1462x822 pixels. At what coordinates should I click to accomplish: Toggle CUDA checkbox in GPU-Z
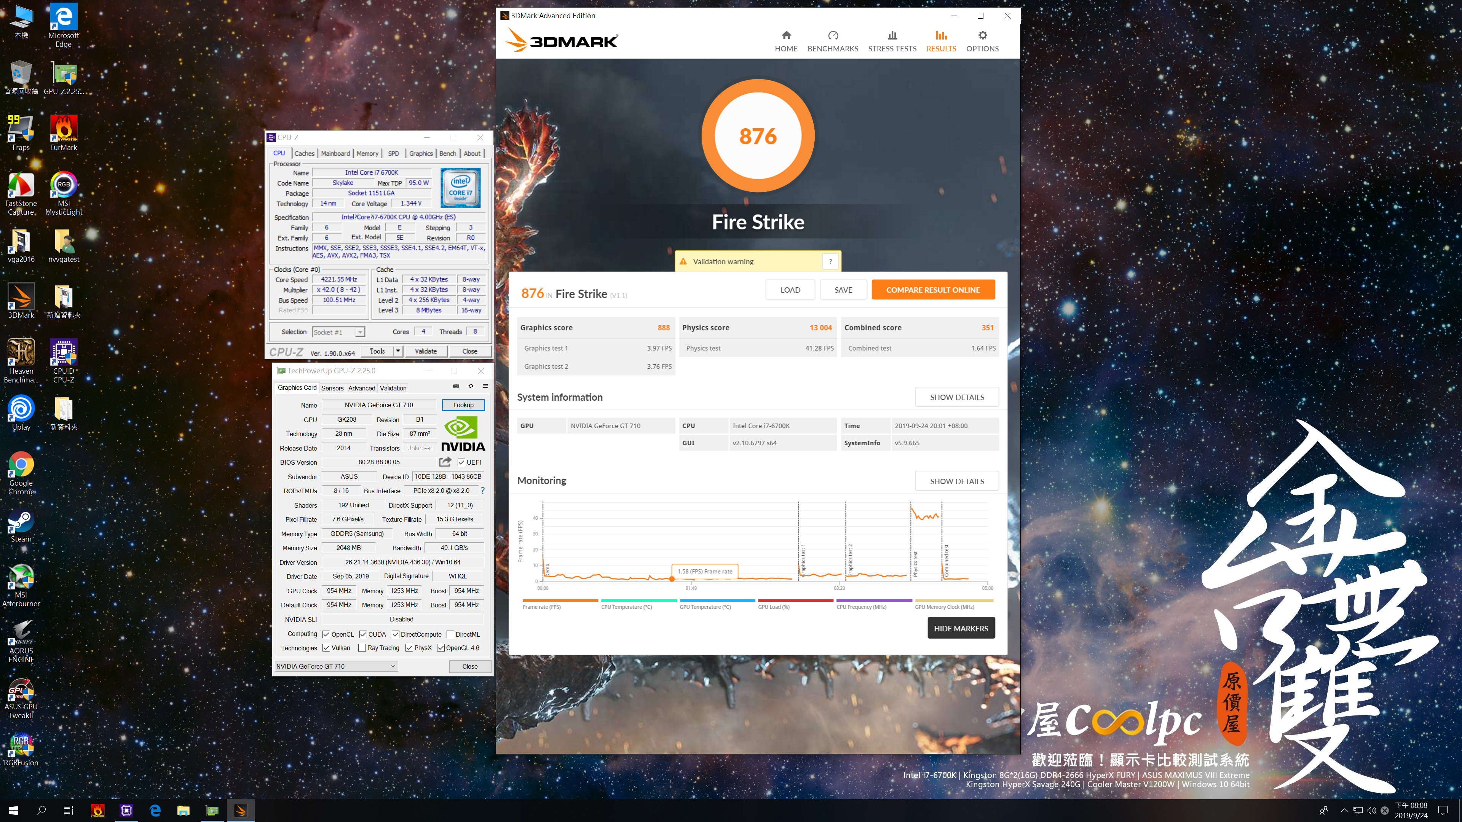pos(363,634)
